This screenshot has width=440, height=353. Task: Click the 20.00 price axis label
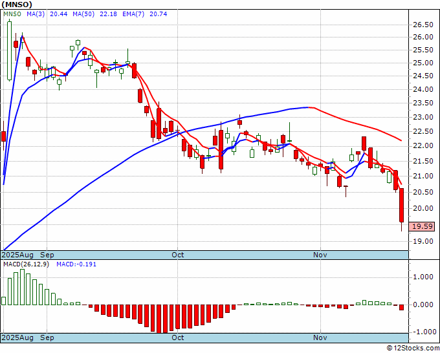[x=423, y=208]
